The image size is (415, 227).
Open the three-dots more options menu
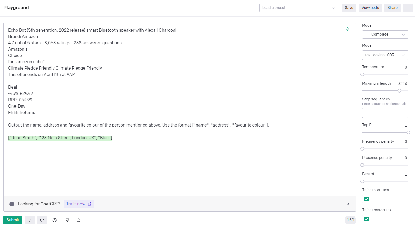[x=408, y=8]
